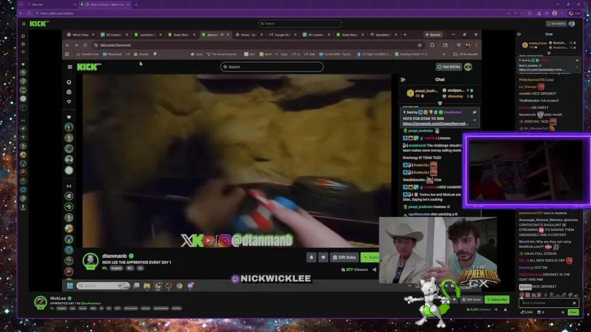Click the Get KICKs button in outer header

point(556,24)
